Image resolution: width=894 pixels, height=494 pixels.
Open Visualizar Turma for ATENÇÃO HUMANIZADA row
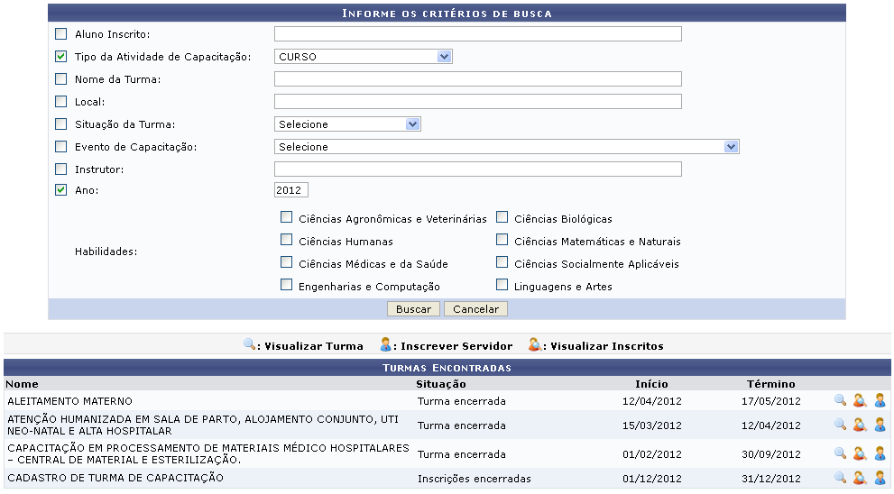(x=840, y=425)
